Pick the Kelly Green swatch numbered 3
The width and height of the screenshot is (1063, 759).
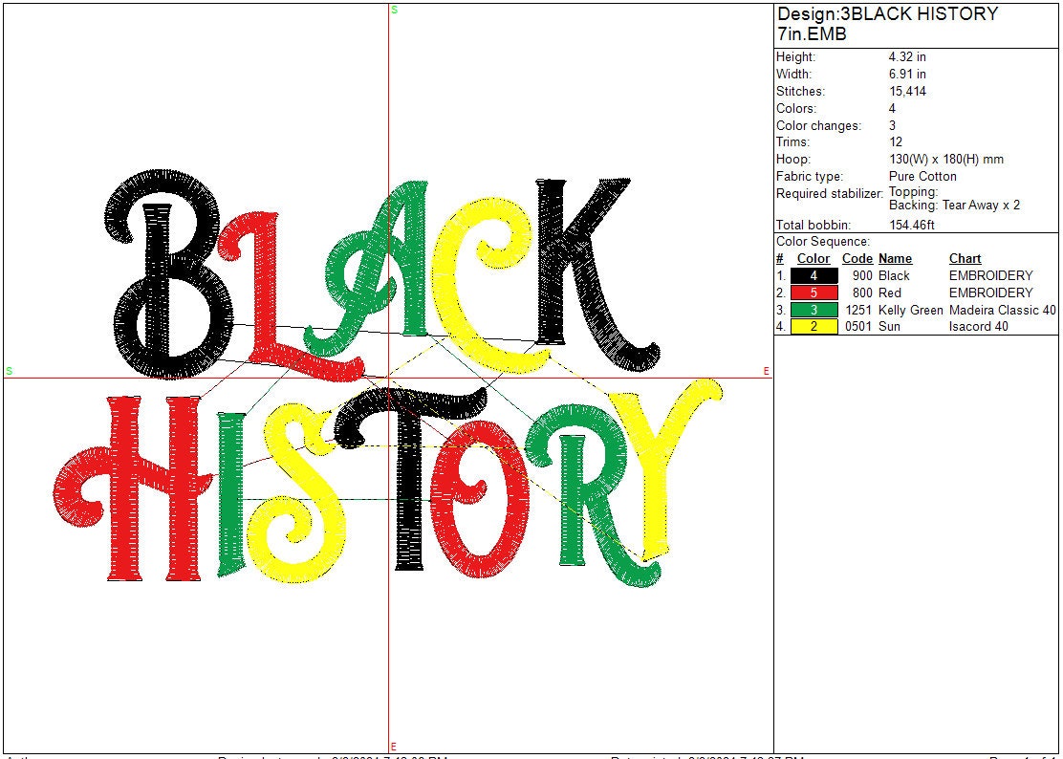tap(814, 310)
